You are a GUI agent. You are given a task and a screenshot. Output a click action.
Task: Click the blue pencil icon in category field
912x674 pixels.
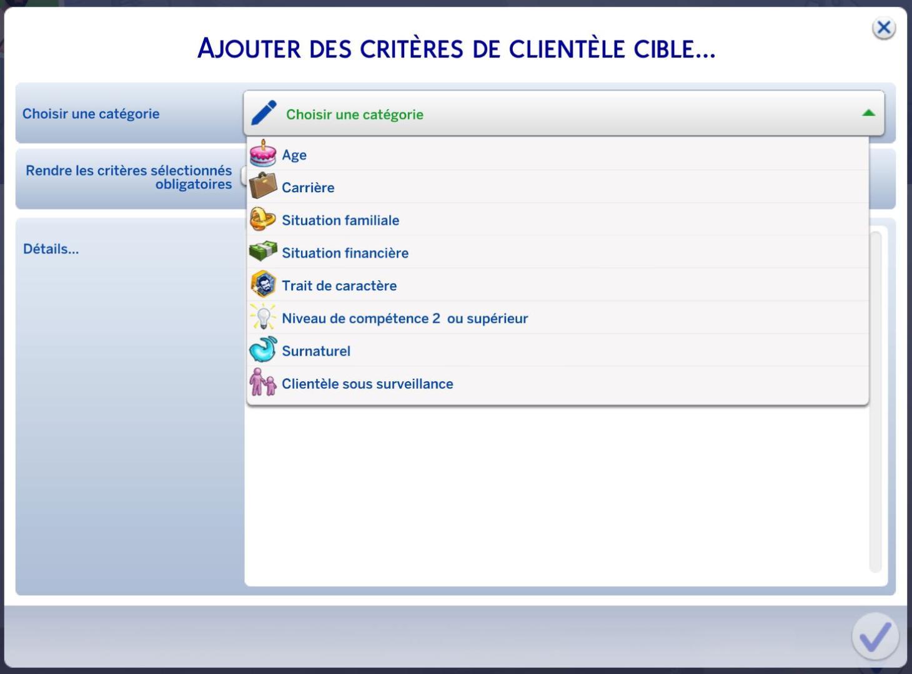[264, 114]
